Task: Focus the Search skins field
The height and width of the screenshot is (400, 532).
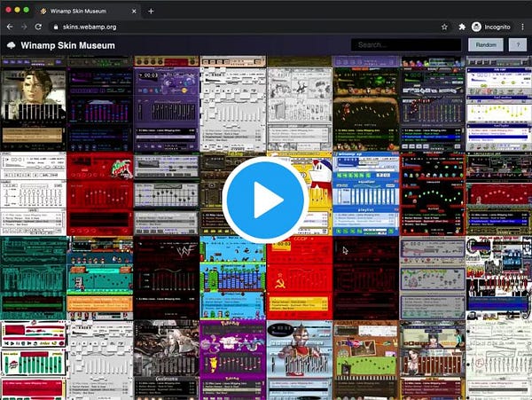Action: click(x=406, y=44)
